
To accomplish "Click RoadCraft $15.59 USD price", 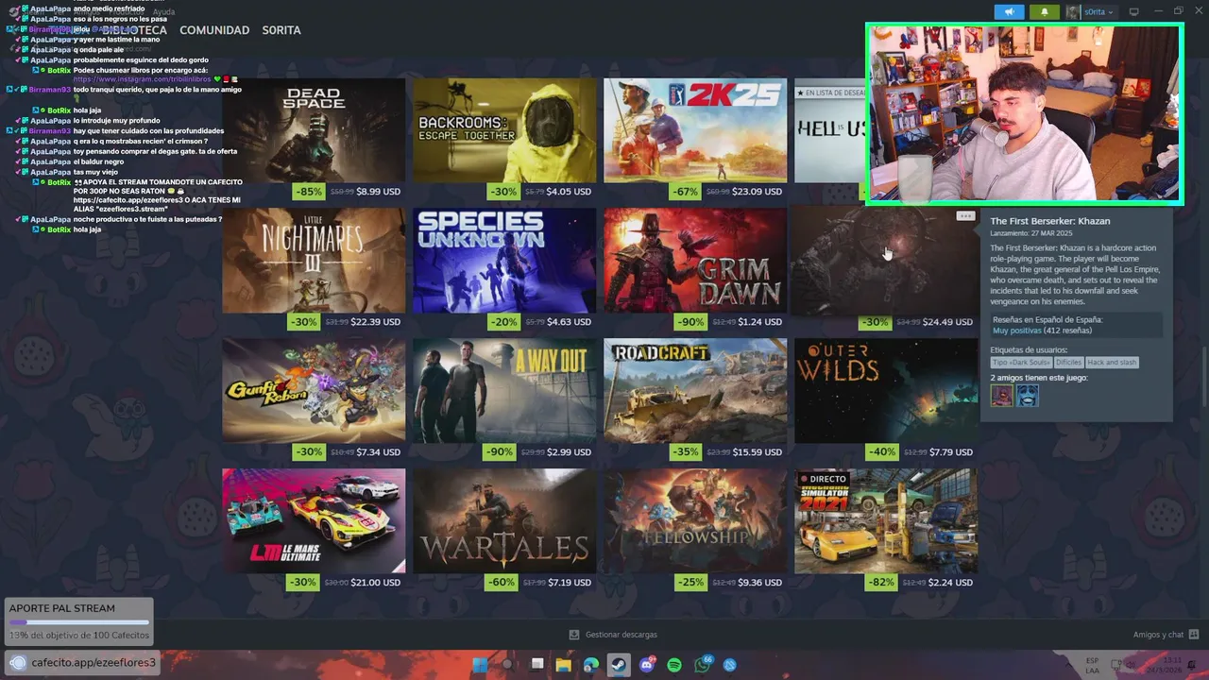I will tap(758, 452).
